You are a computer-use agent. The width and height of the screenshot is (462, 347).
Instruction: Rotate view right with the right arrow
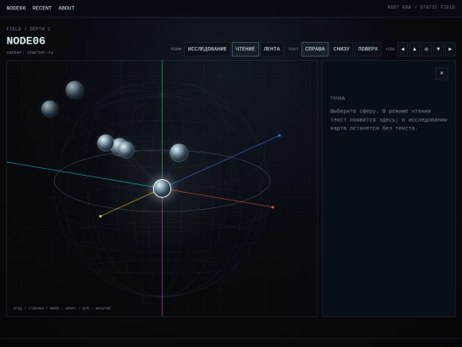tap(450, 50)
